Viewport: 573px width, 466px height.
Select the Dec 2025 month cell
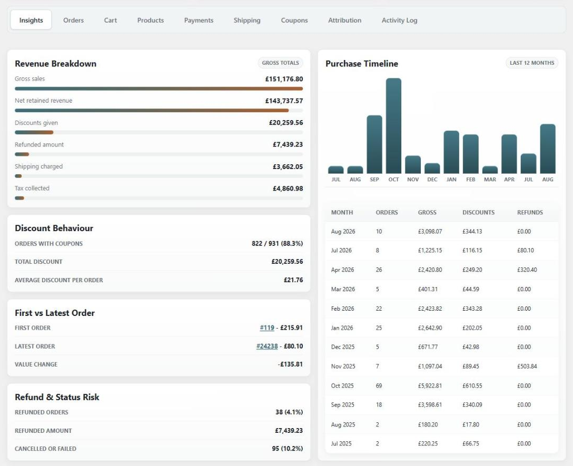[x=343, y=347]
